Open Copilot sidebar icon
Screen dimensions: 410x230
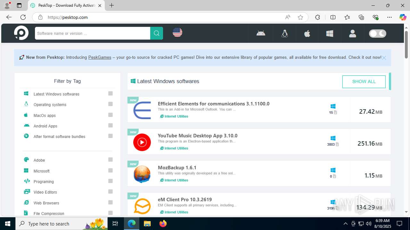coord(403,17)
